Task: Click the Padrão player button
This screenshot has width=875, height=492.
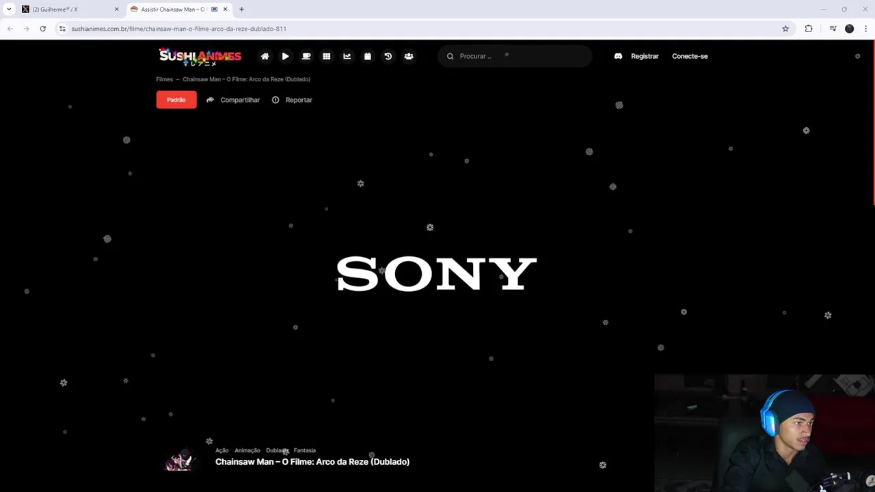Action: coord(176,100)
